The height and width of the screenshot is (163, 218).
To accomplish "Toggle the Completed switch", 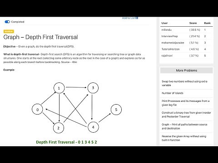I will pyautogui.click(x=7, y=22).
